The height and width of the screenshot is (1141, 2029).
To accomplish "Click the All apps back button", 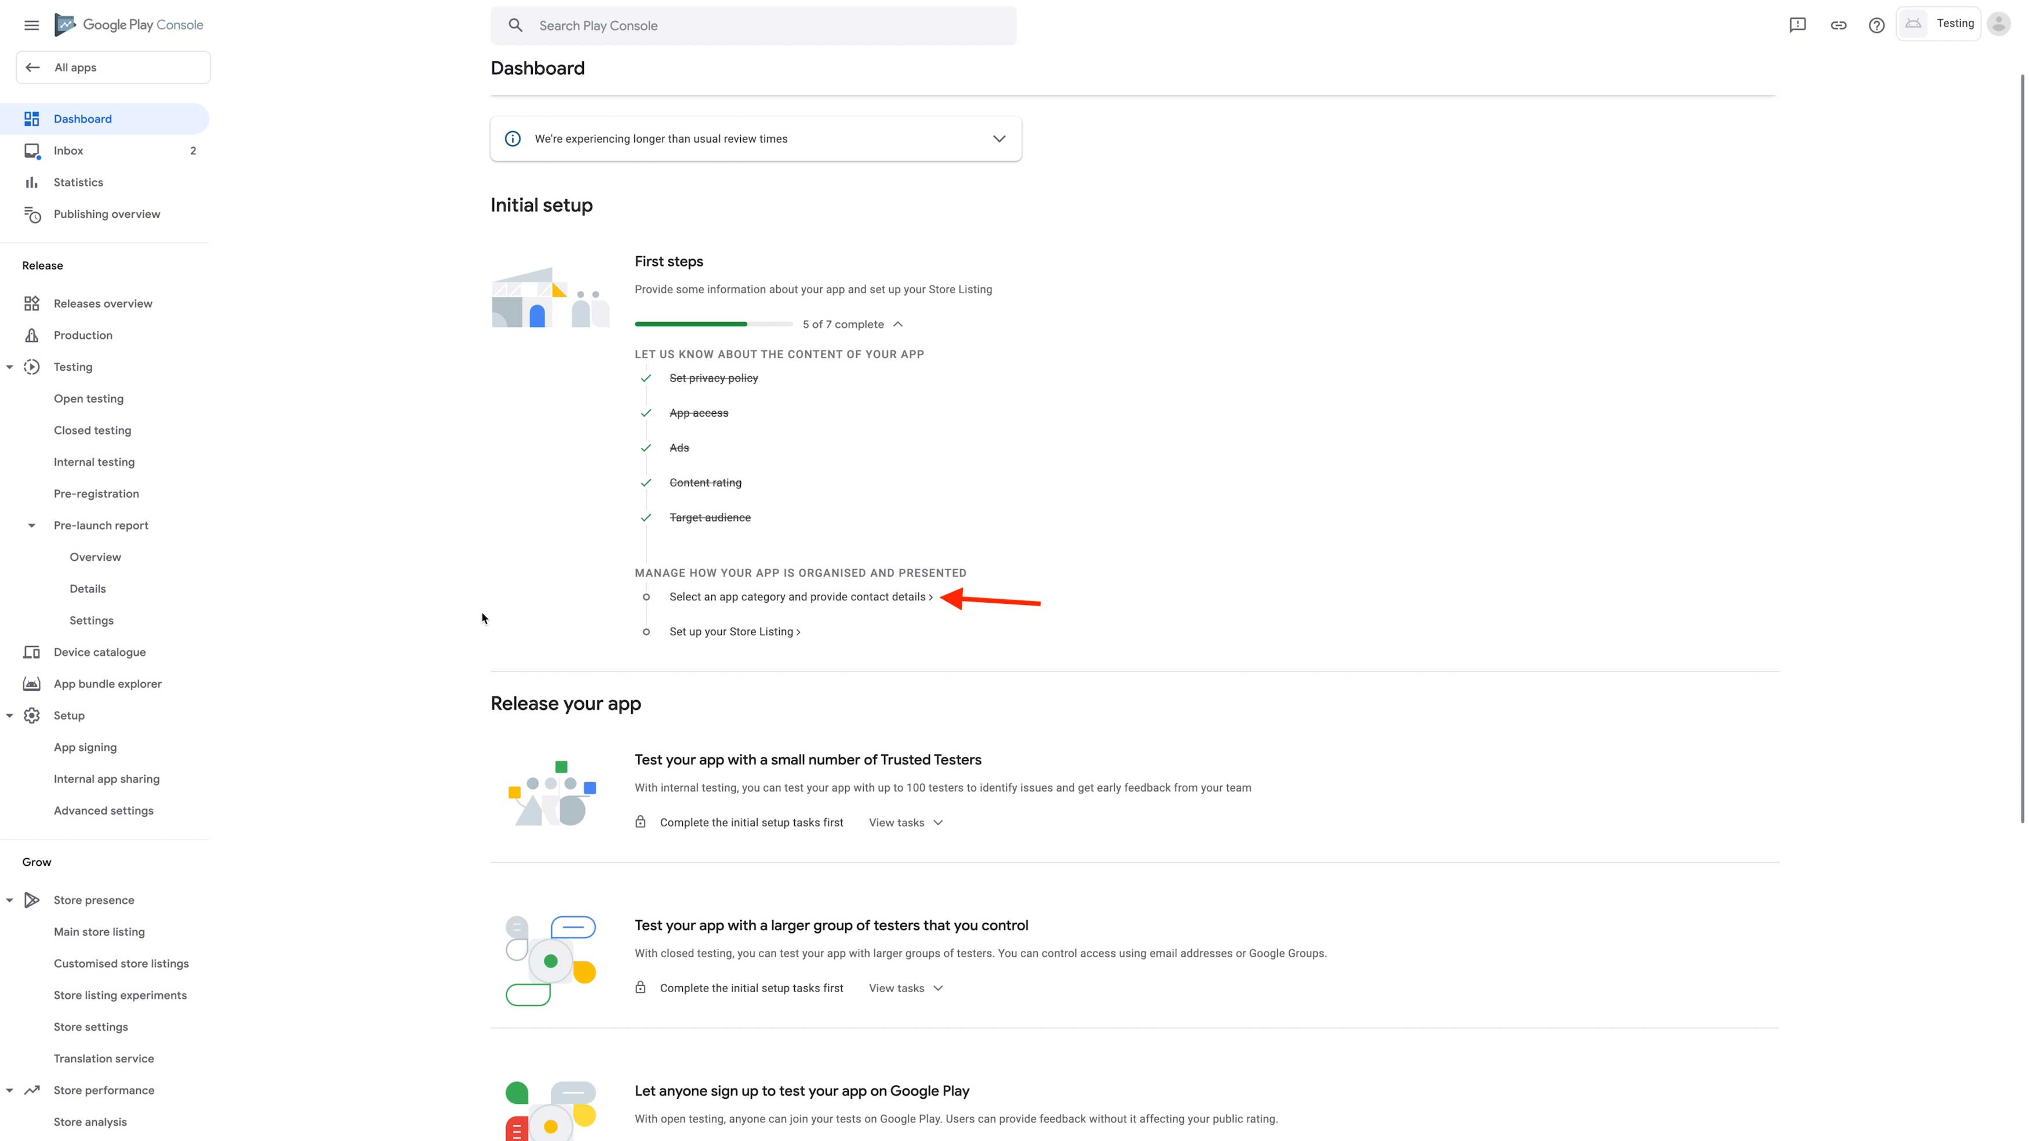I will tap(114, 68).
